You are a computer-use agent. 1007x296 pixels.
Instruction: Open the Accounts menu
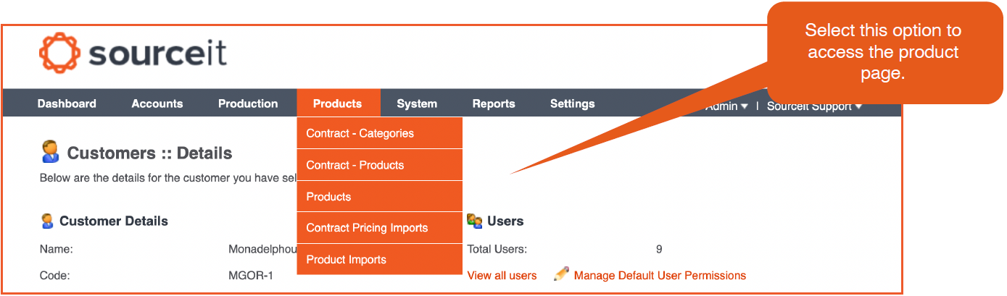157,103
